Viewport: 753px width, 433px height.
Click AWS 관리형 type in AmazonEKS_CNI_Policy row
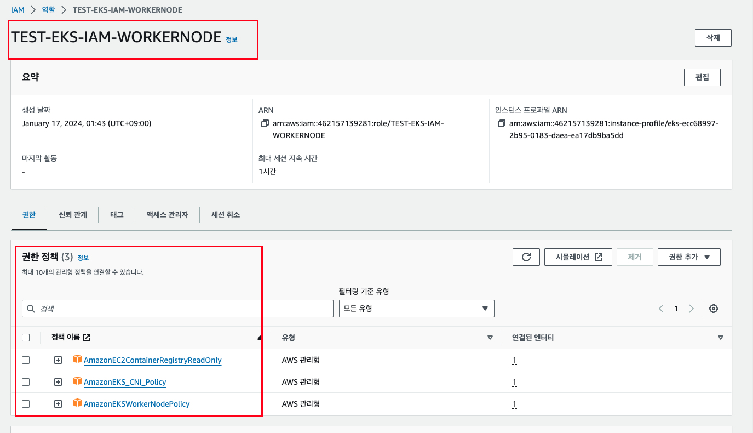301,382
